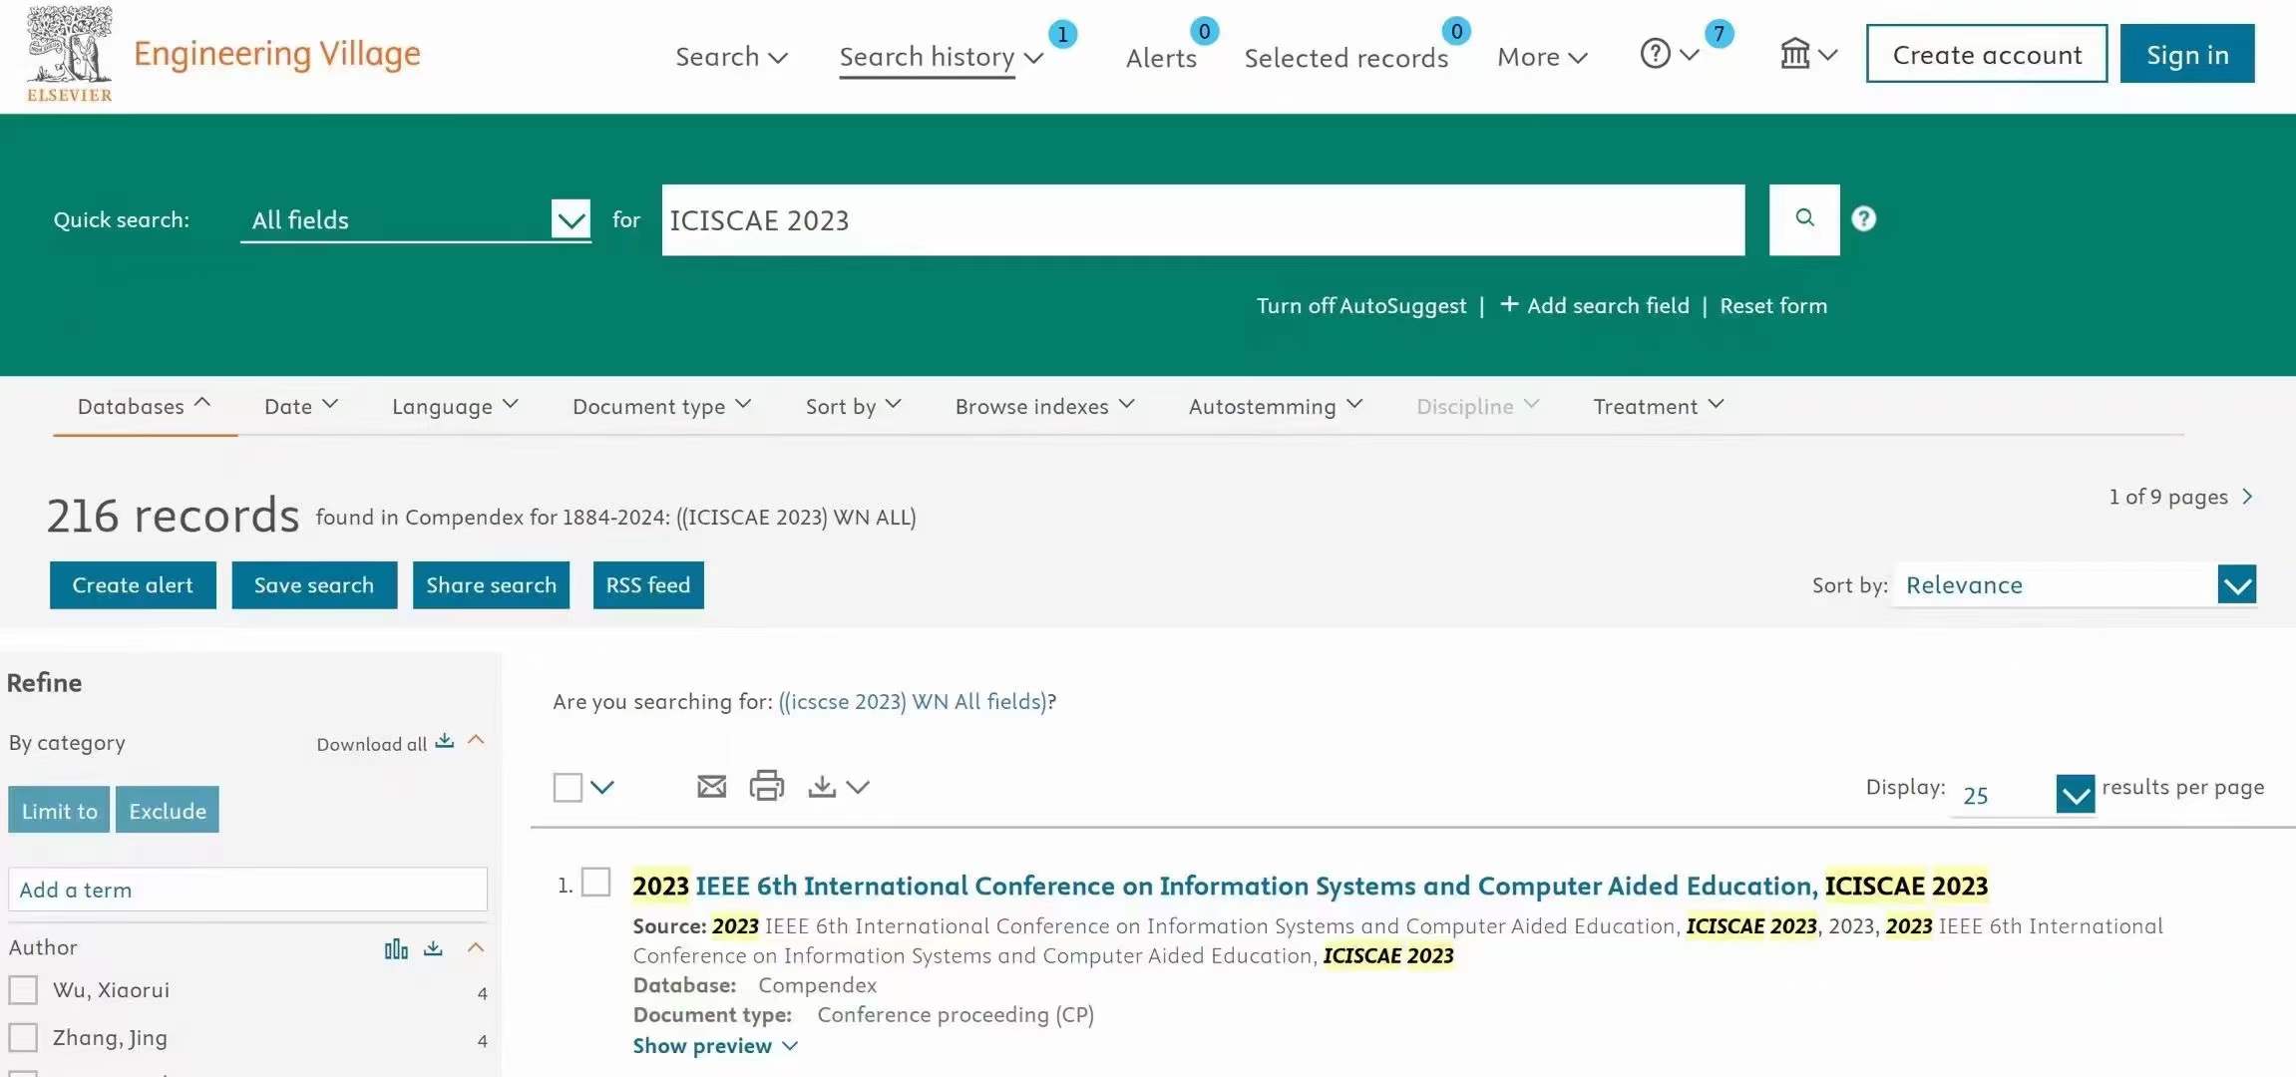Image resolution: width=2296 pixels, height=1077 pixels.
Task: Click Save search button
Action: point(314,585)
